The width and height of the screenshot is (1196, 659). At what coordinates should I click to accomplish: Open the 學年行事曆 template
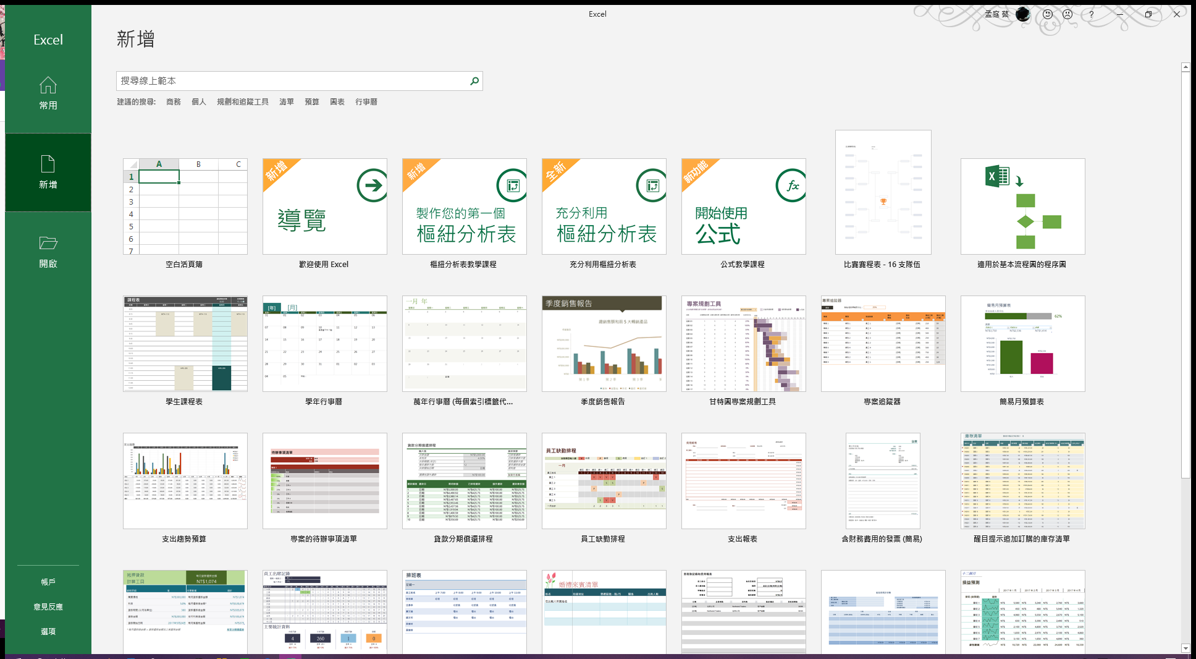pyautogui.click(x=325, y=344)
